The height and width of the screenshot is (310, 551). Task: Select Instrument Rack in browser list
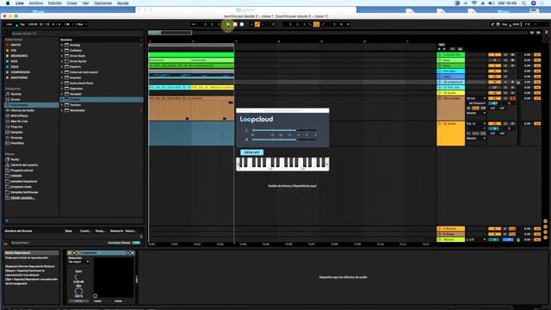point(82,84)
